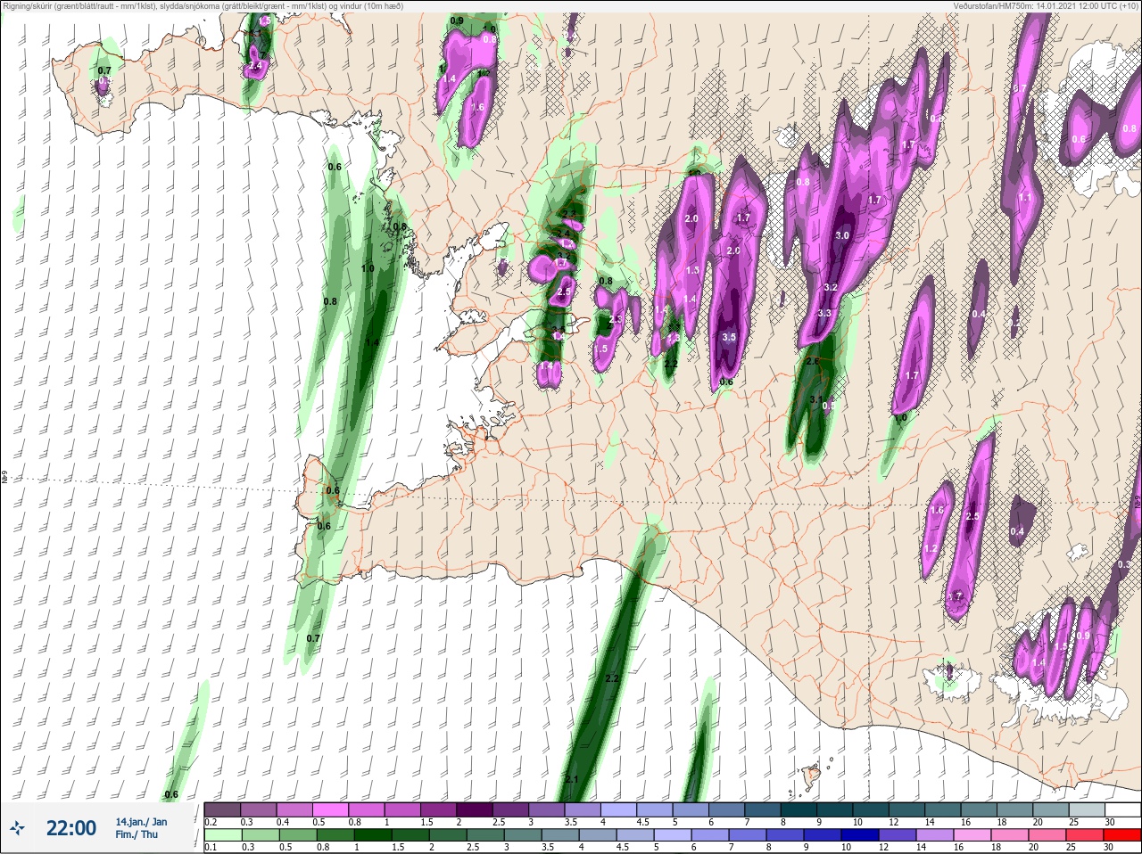Click the dull purple 0.2 swatch starting the upper legend

[x=222, y=809]
